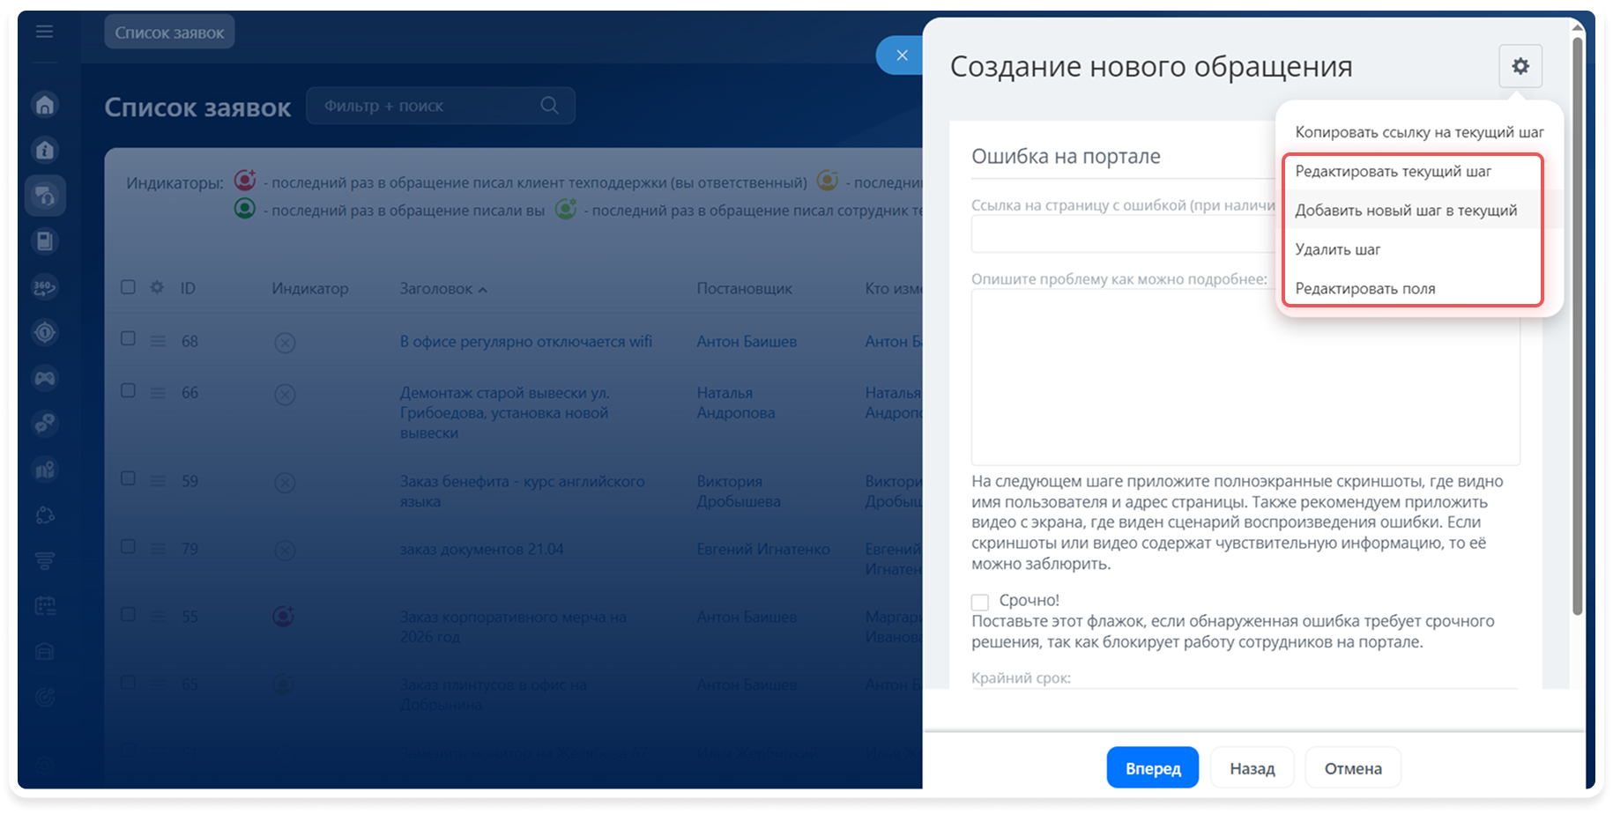Open the map pin icon in the sidebar
Image resolution: width=1613 pixels, height=814 pixels.
click(x=45, y=470)
